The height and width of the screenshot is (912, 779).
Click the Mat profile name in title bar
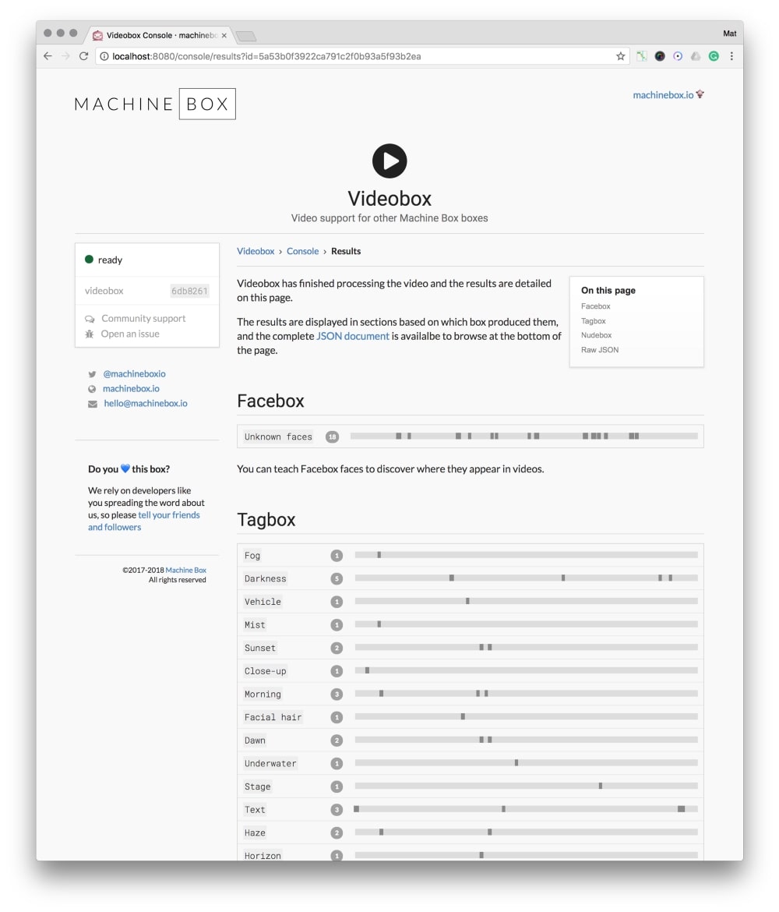click(x=729, y=34)
